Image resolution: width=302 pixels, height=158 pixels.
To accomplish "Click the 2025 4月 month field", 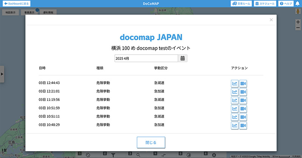I will (146, 58).
